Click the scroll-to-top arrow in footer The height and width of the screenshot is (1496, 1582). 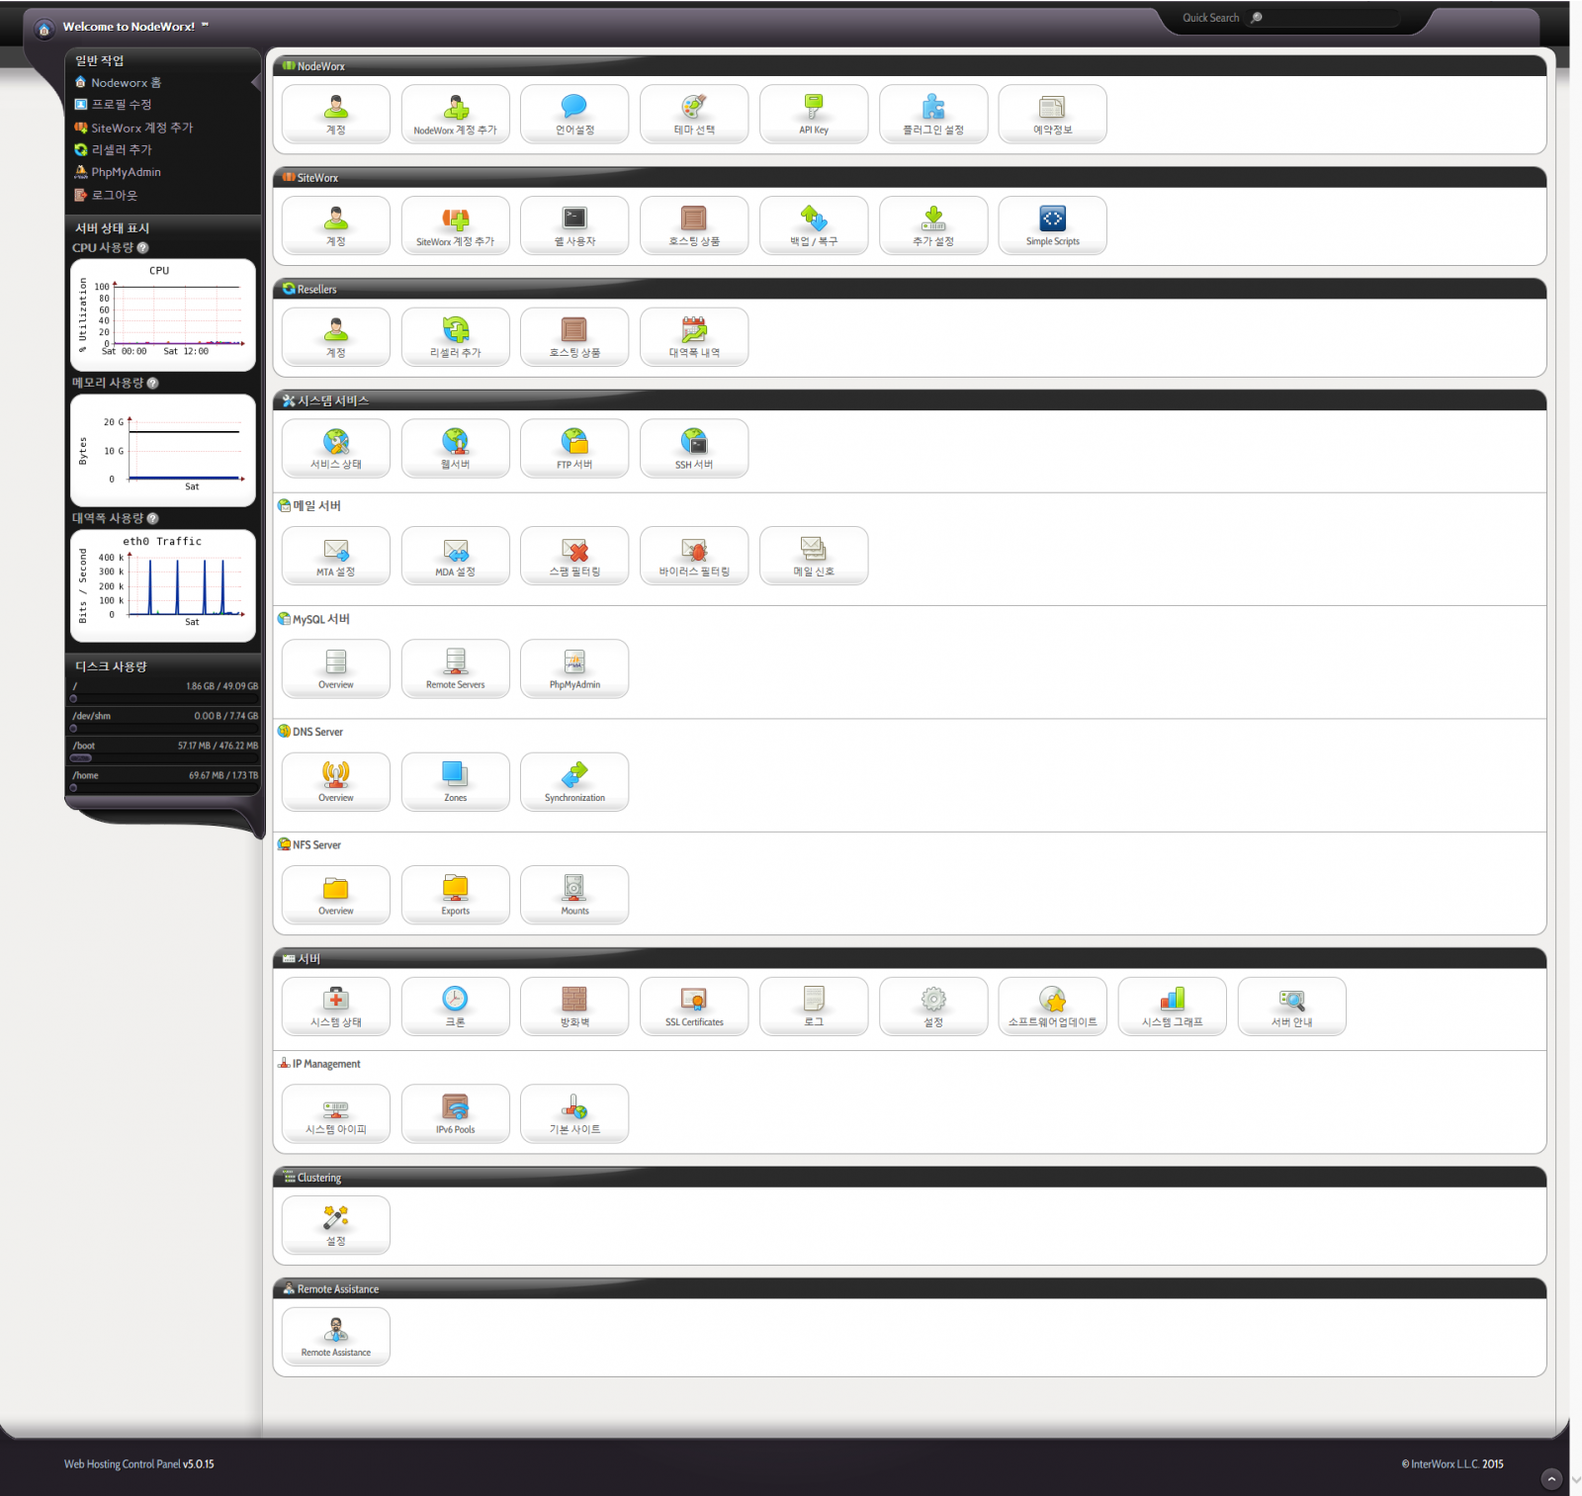tap(1551, 1478)
